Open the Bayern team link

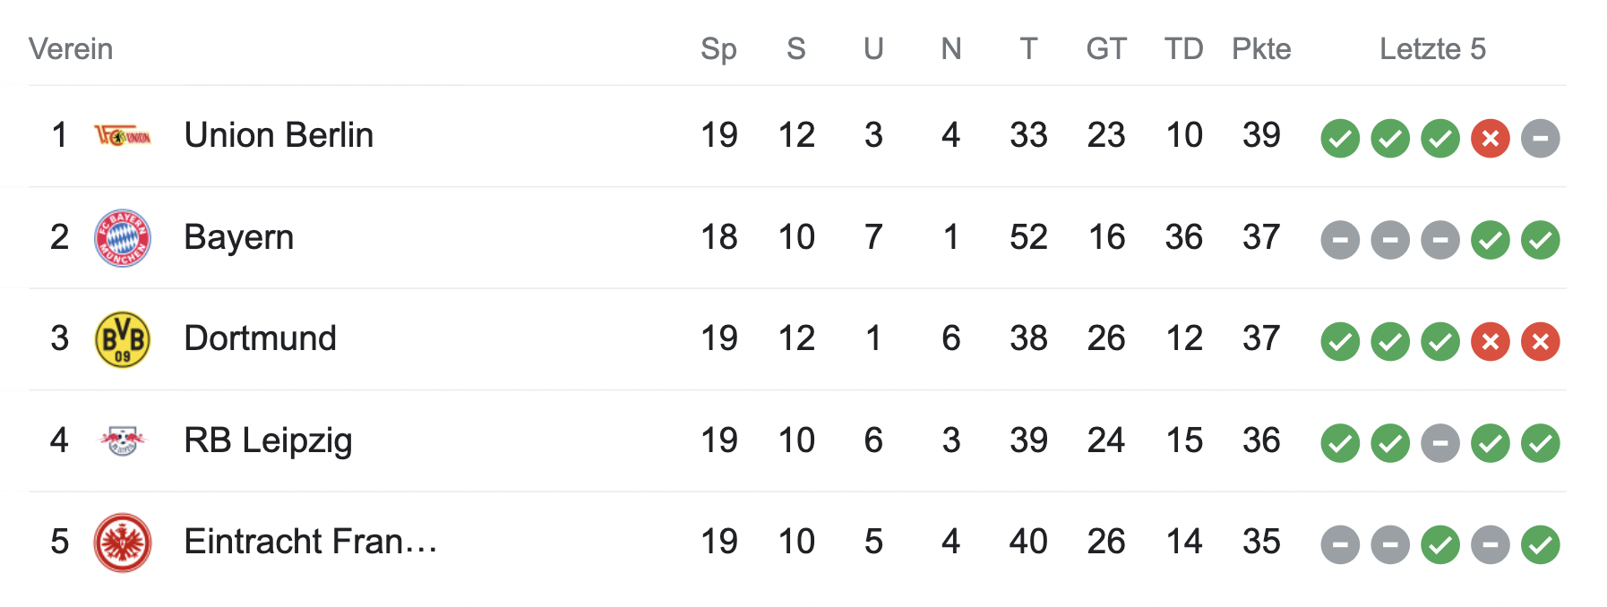coord(238,237)
